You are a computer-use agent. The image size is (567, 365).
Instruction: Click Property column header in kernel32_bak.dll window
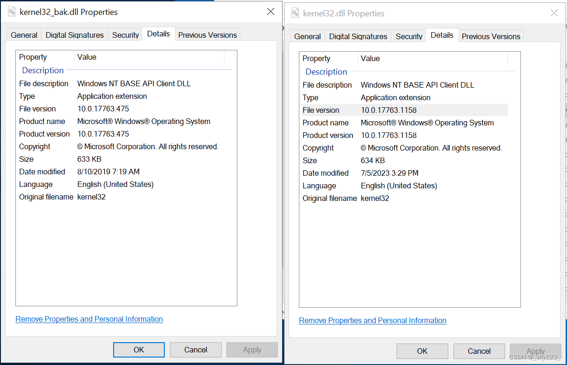45,57
